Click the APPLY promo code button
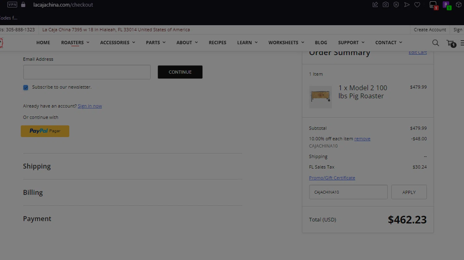The image size is (464, 260). click(409, 192)
